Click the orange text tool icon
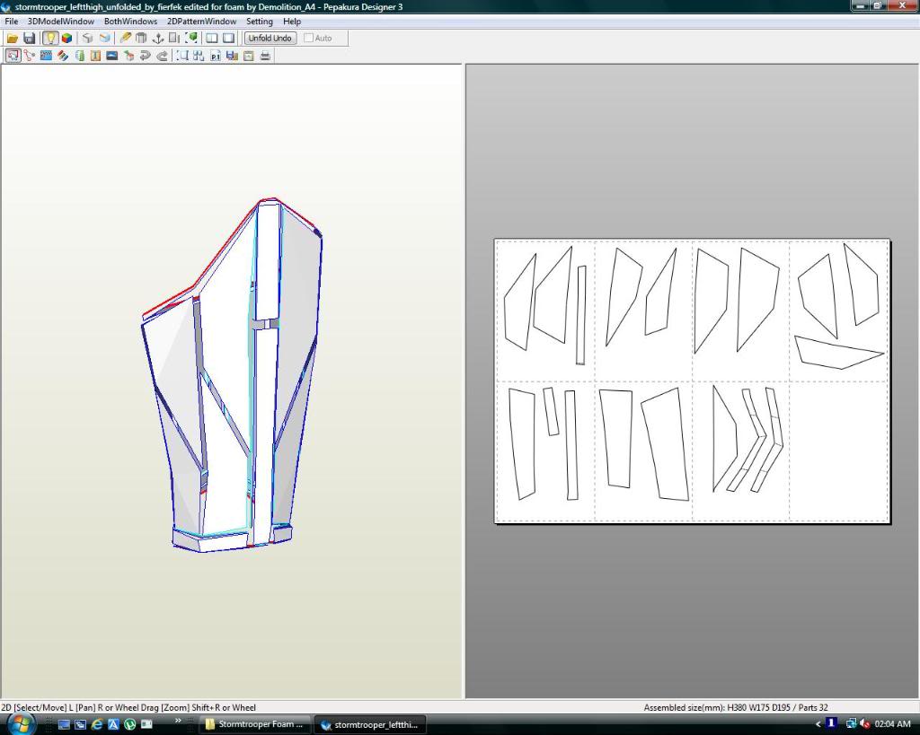The image size is (920, 735). 95,56
